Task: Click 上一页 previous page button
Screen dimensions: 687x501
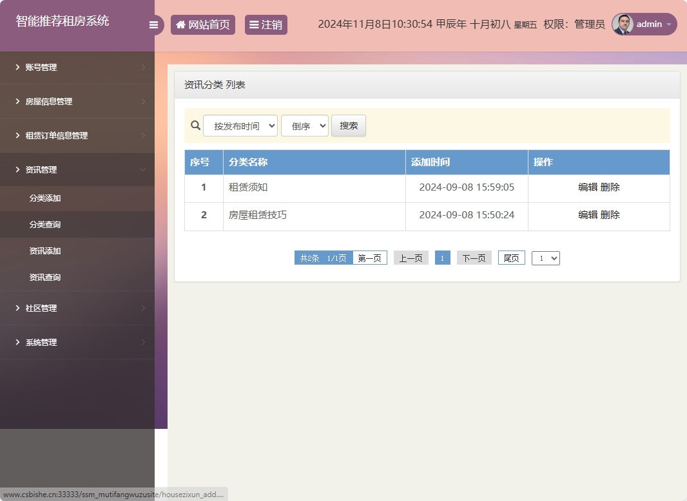Action: pyautogui.click(x=411, y=258)
